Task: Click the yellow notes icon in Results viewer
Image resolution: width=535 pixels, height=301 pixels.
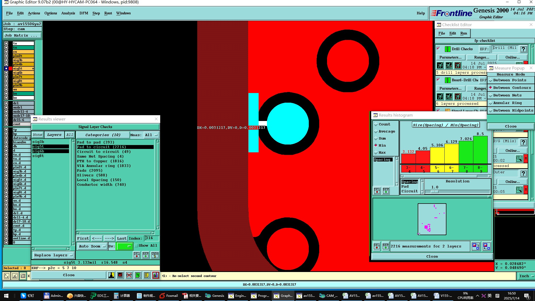Action: tap(147, 275)
